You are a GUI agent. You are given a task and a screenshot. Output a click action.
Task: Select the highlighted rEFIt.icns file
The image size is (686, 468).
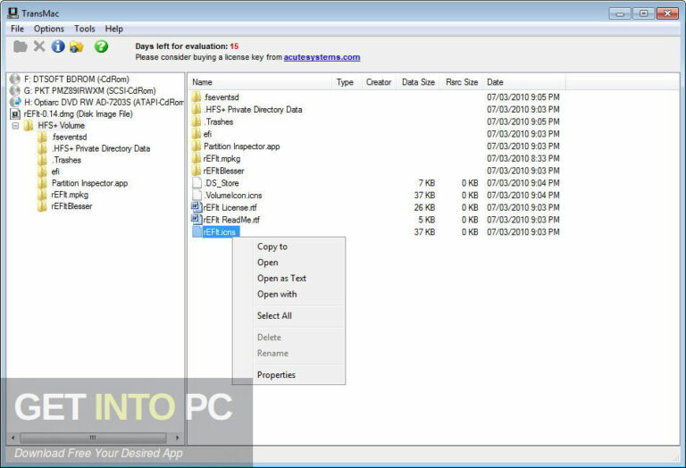[220, 232]
